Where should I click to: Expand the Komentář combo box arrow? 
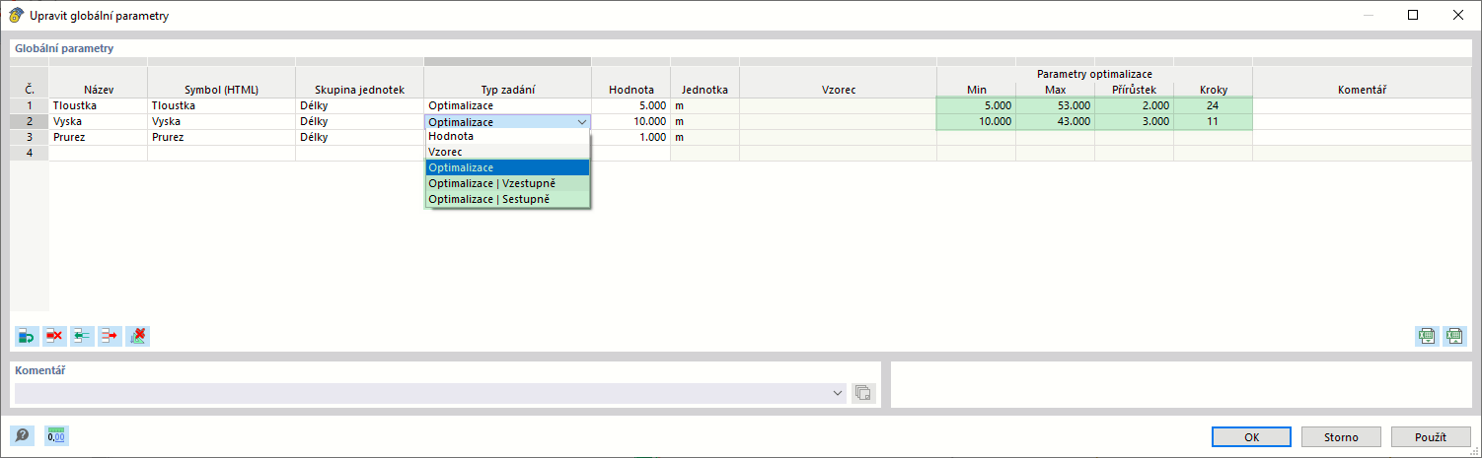click(838, 393)
